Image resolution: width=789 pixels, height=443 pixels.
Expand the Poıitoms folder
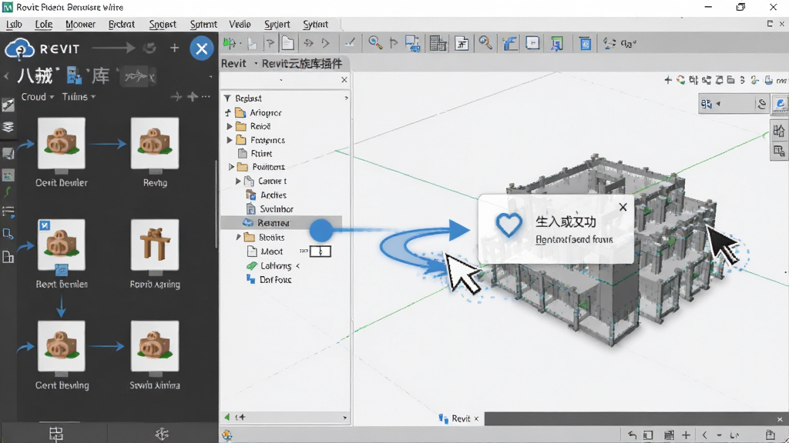coord(231,167)
